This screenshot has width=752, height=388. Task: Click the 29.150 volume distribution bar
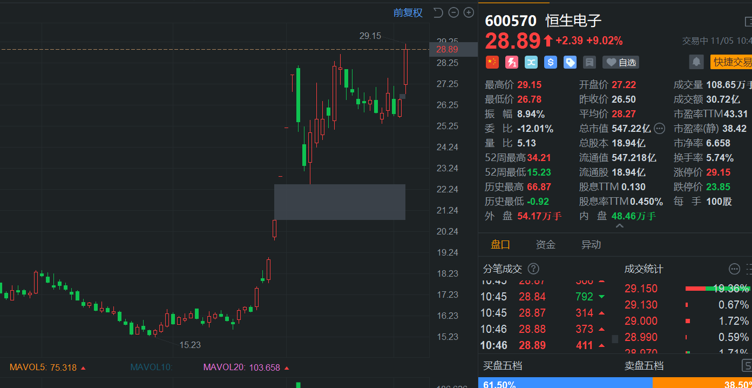coord(717,289)
